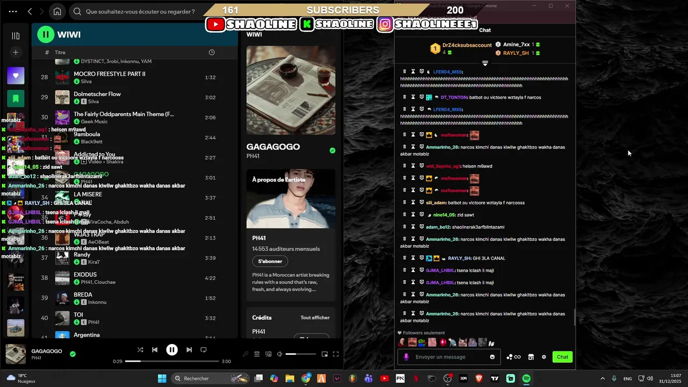Enter Spotify full screen mode

pyautogui.click(x=336, y=354)
